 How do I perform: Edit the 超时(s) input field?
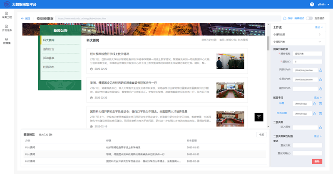(x=307, y=62)
